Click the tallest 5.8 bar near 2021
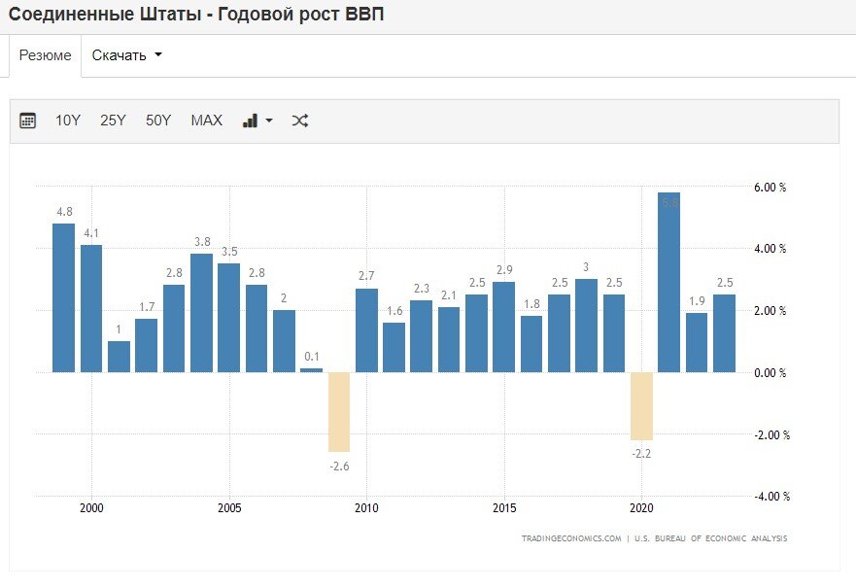The height and width of the screenshot is (588, 856). pos(668,282)
